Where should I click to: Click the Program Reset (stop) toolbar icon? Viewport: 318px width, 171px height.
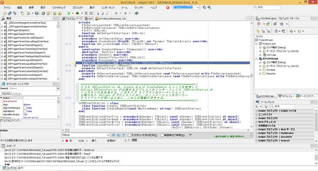91,13
